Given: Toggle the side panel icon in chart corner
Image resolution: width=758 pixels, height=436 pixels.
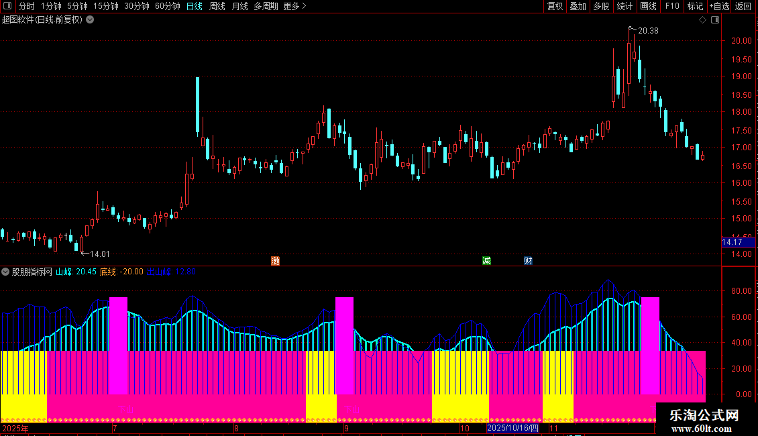Looking at the screenshot, I should [x=715, y=20].
